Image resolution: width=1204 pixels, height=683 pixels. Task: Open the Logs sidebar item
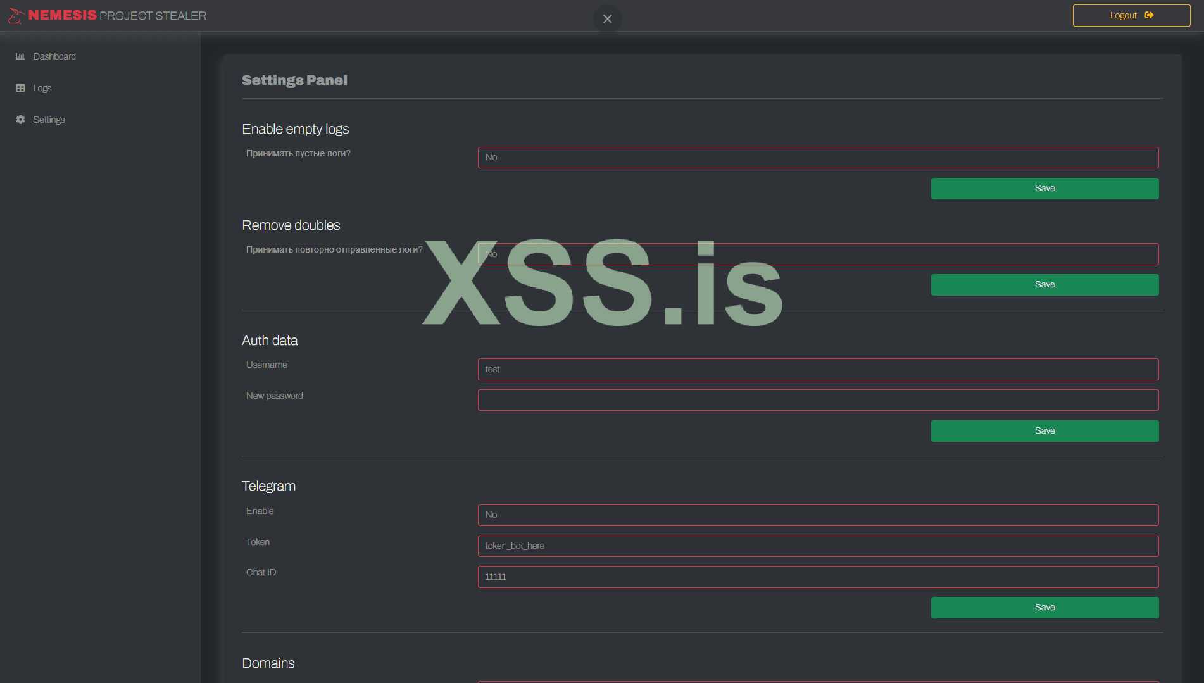pyautogui.click(x=34, y=88)
